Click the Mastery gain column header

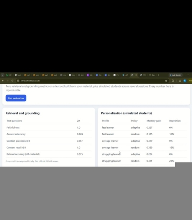pyautogui.click(x=154, y=121)
